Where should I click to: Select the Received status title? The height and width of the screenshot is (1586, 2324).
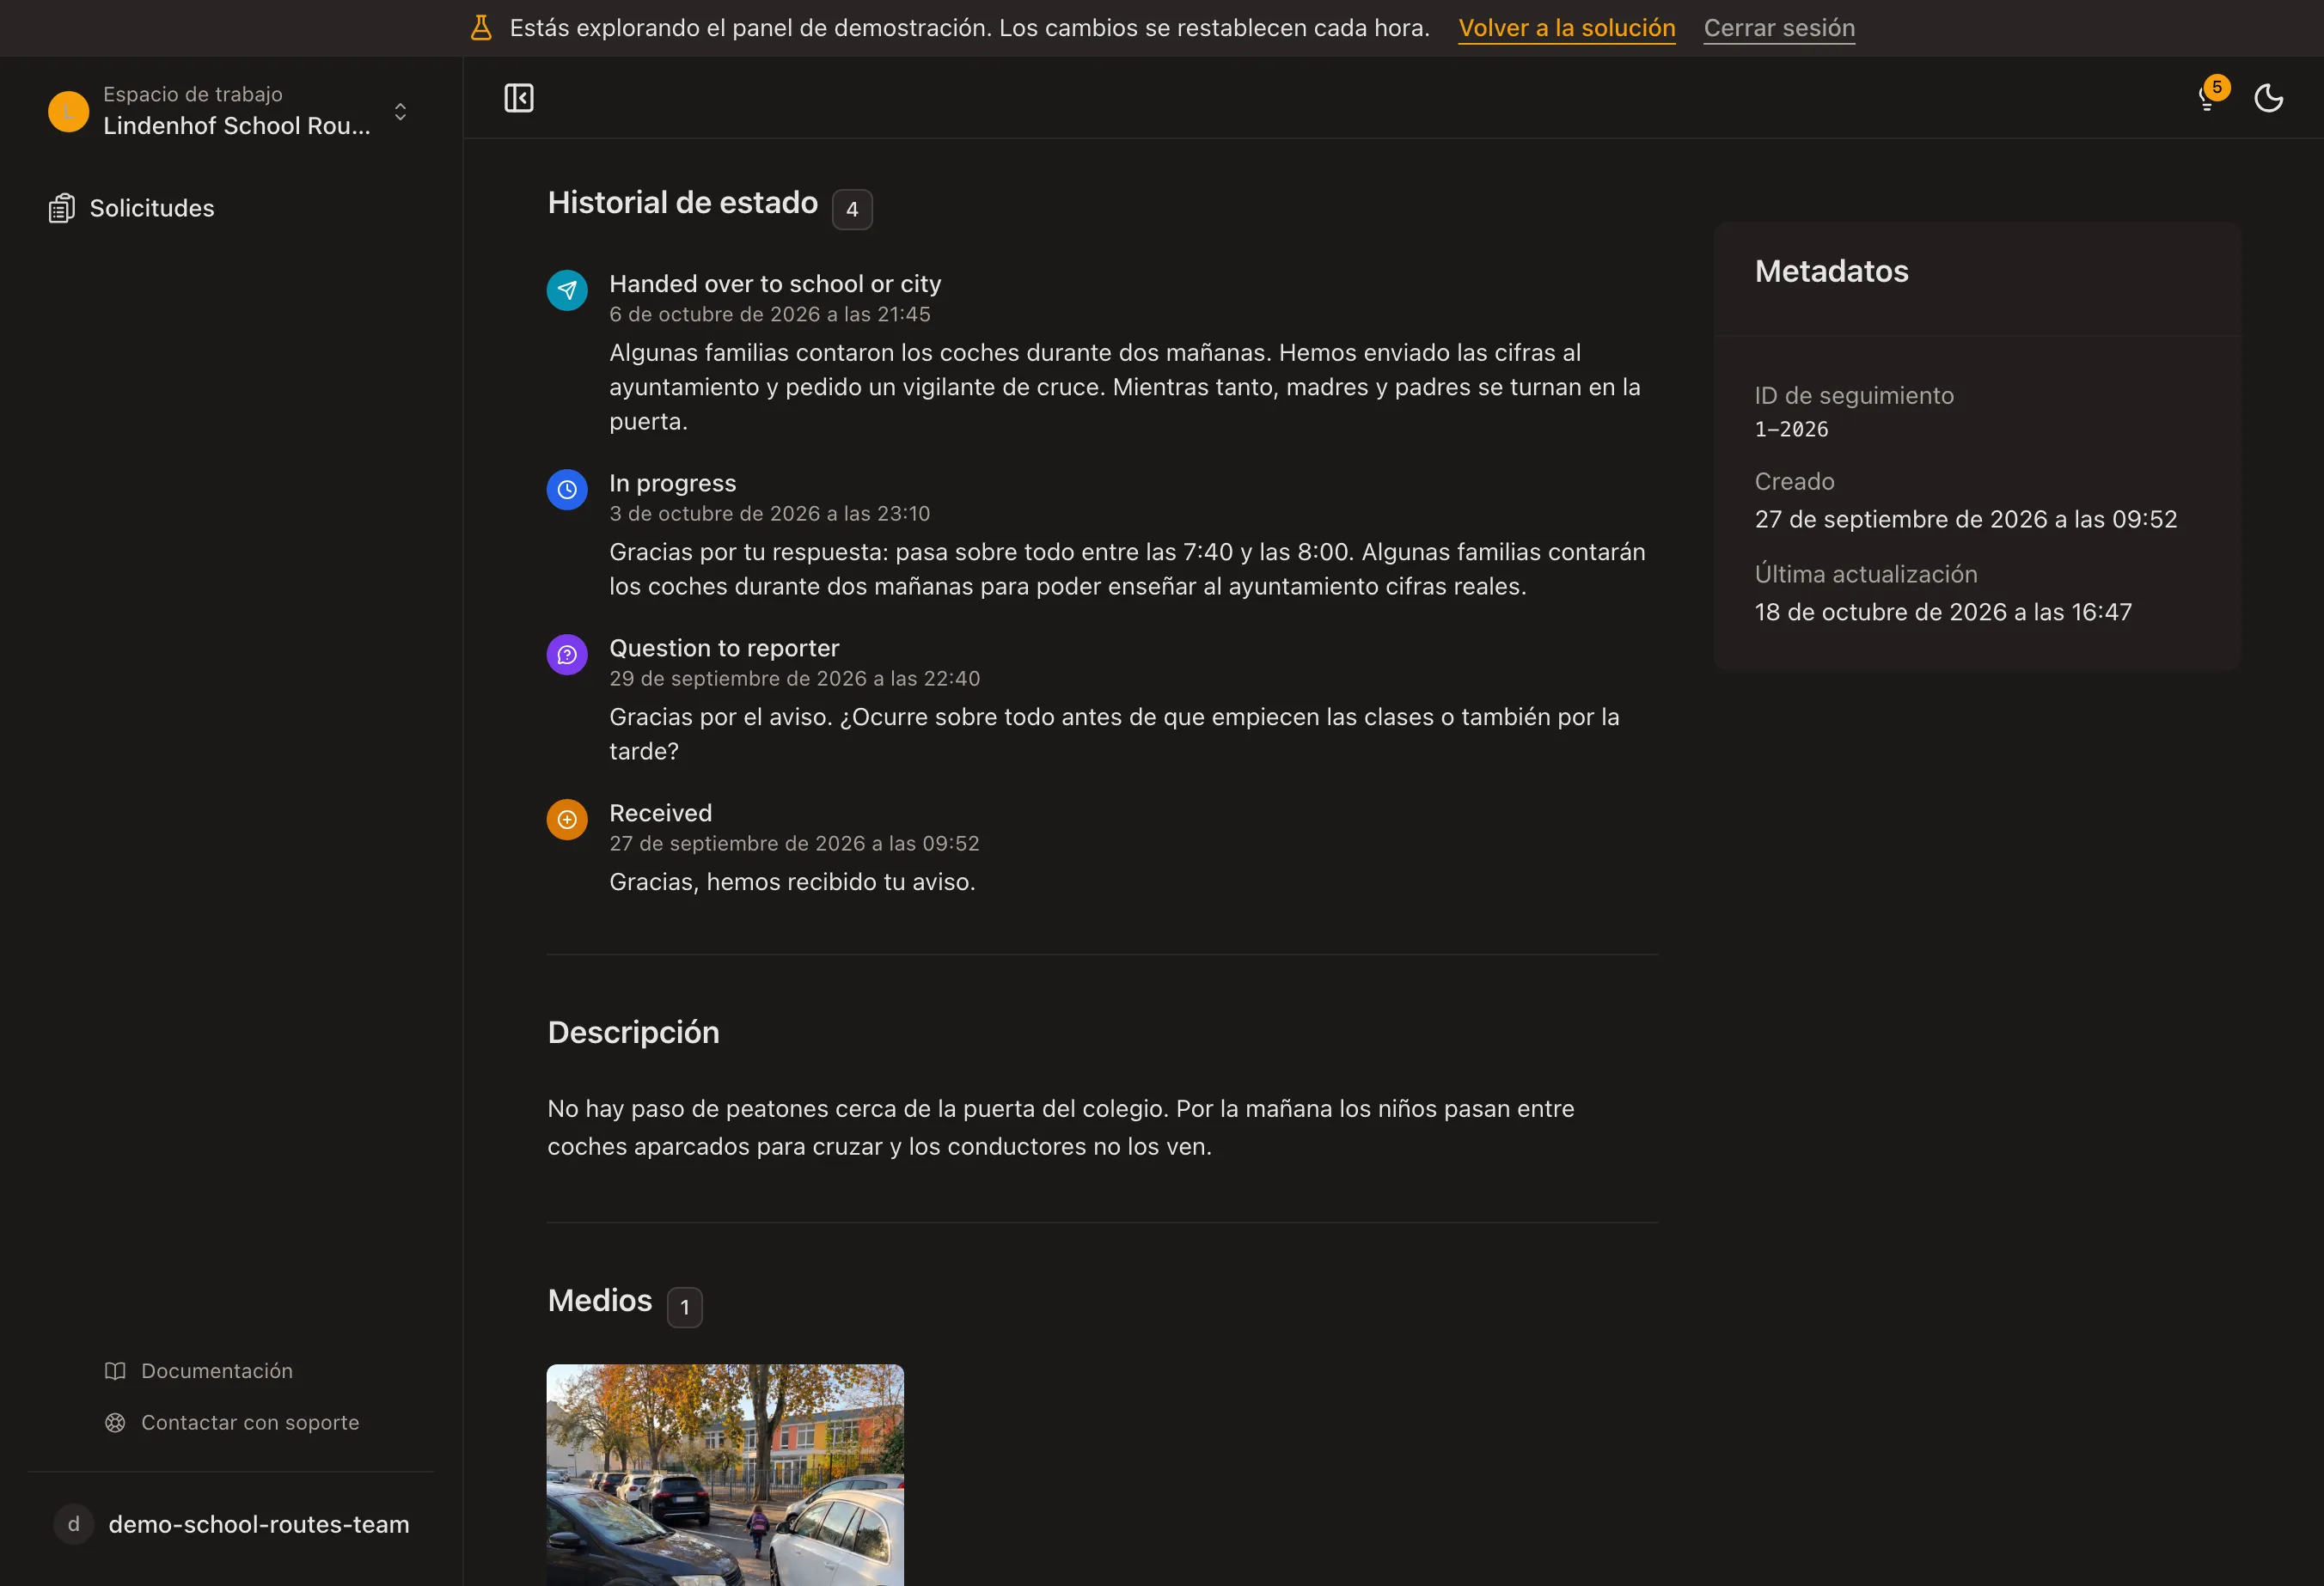pos(660,814)
